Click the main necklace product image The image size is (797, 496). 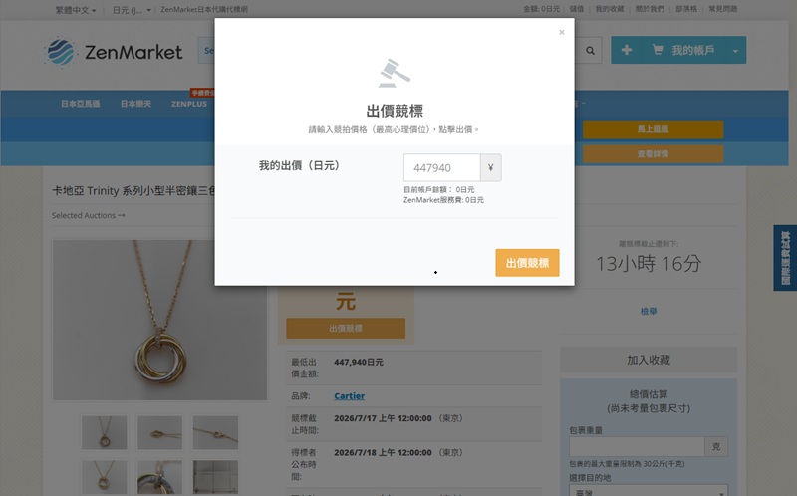point(159,320)
